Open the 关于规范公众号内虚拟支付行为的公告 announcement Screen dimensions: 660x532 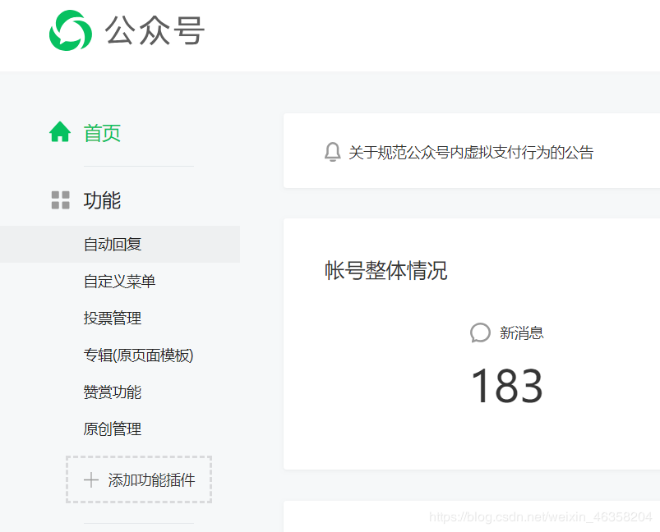coord(470,153)
